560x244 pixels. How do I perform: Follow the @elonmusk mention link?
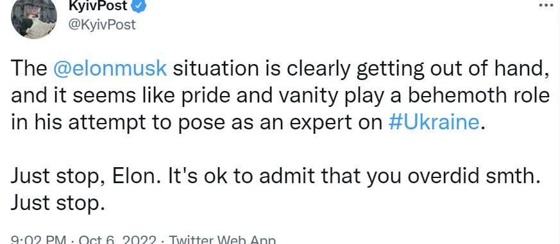tap(110, 69)
